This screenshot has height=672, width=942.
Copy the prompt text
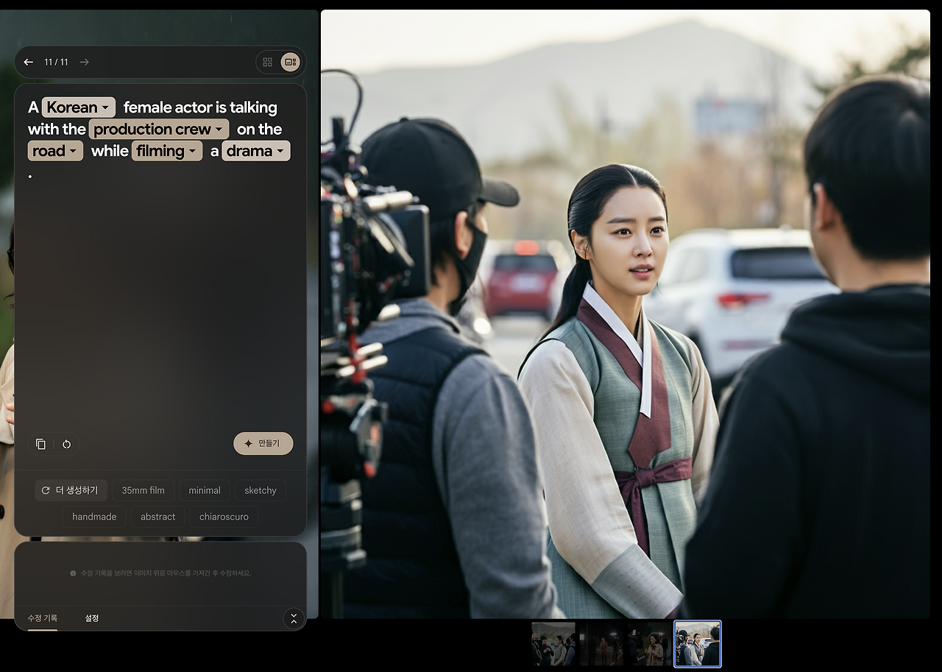[41, 444]
